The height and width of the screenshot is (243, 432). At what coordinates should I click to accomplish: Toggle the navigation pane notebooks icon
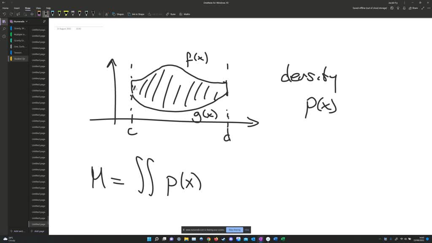pos(4,22)
